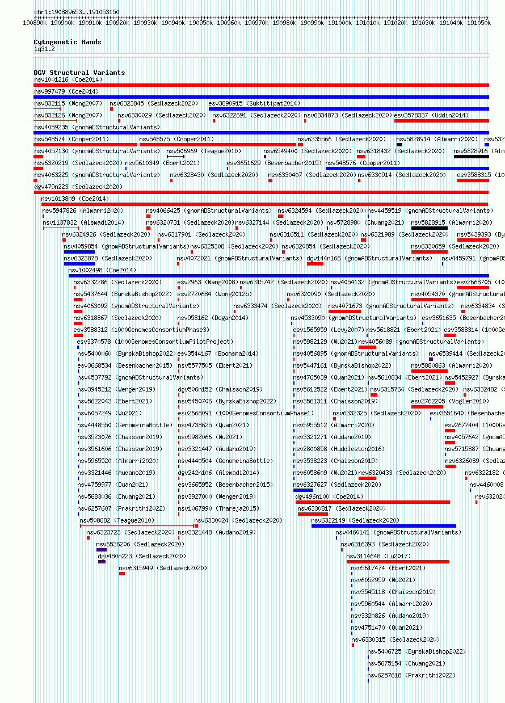
Task: Click esv2762205 (Vogler2010) label
Action: pyautogui.click(x=450, y=401)
